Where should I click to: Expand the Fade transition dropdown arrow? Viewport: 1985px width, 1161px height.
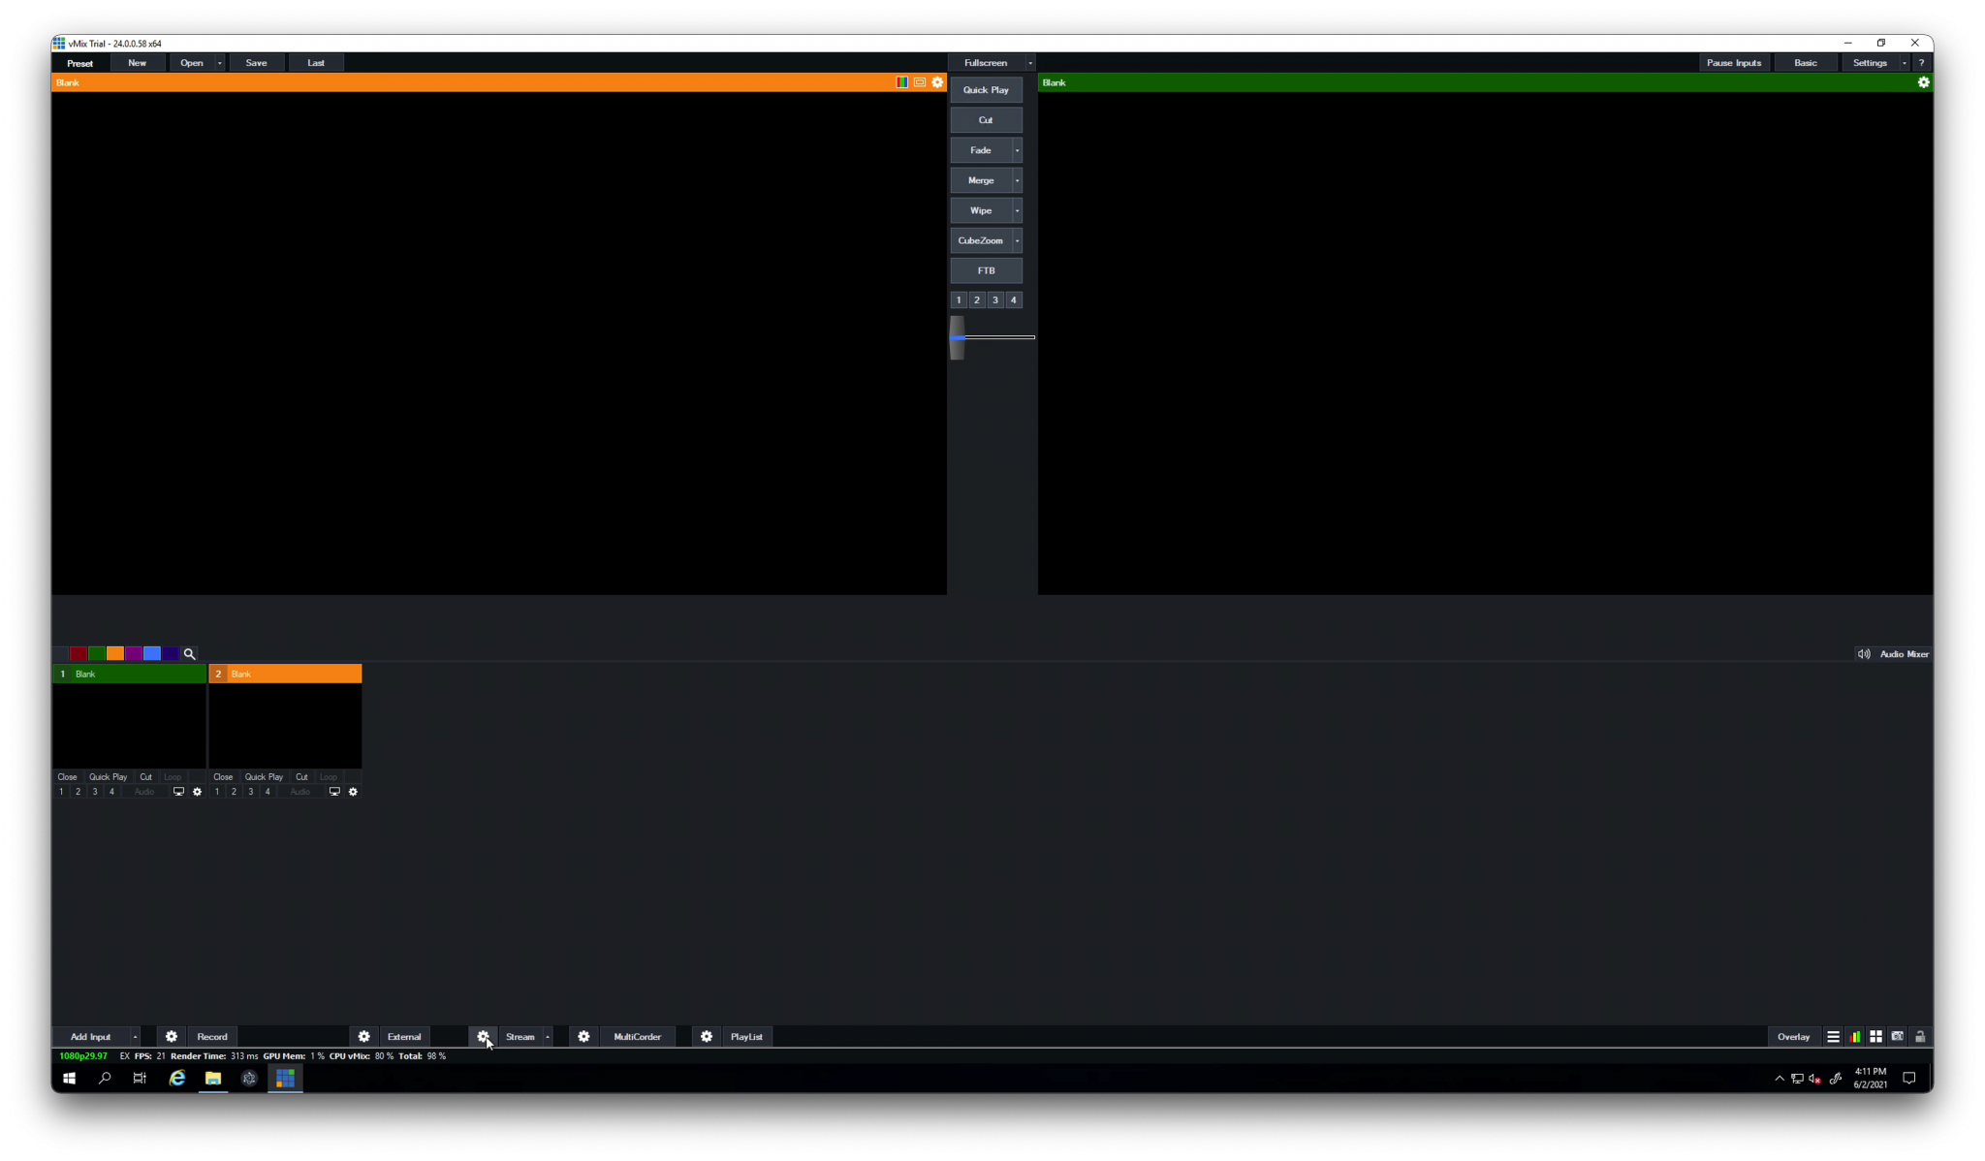click(1017, 150)
